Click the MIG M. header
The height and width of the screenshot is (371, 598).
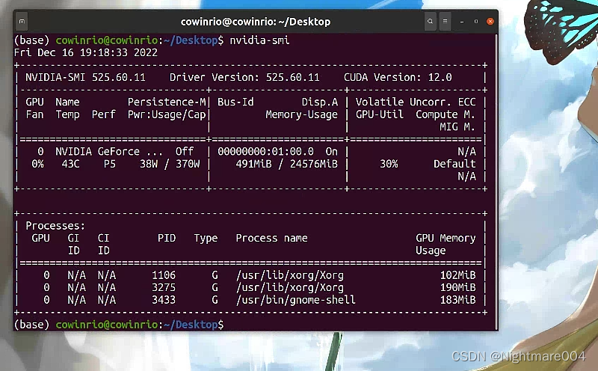tap(457, 127)
